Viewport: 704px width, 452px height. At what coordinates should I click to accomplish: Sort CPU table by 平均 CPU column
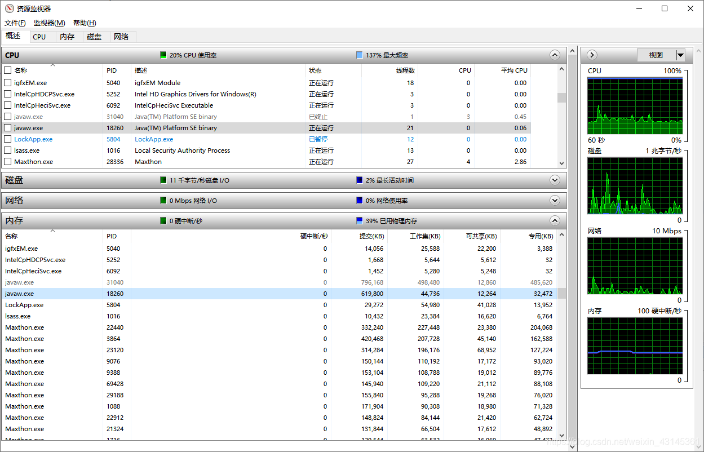pos(502,70)
